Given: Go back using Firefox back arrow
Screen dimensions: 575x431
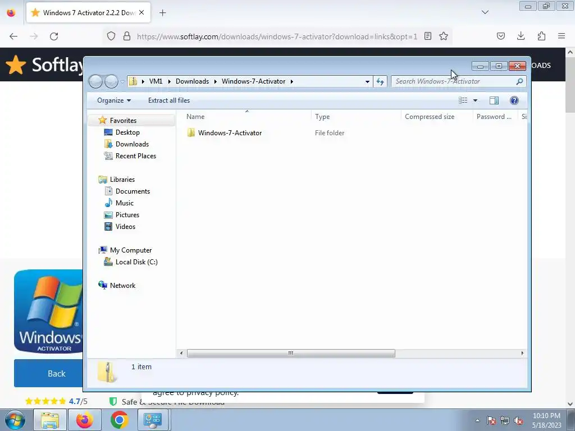Looking at the screenshot, I should click(x=13, y=36).
